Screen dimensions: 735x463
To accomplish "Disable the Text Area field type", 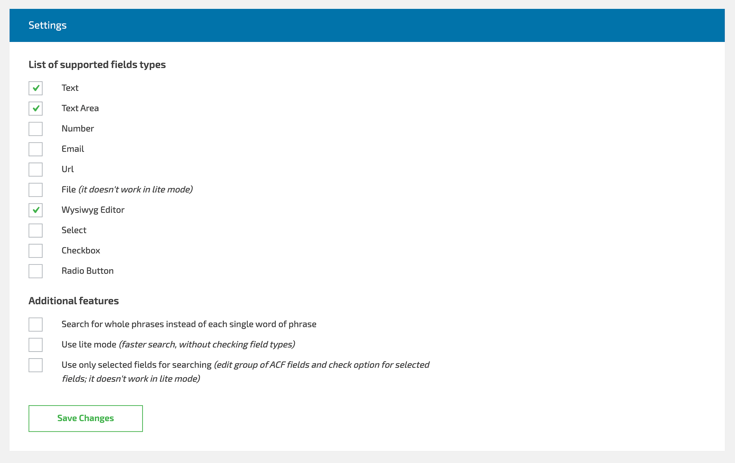I will pos(35,108).
